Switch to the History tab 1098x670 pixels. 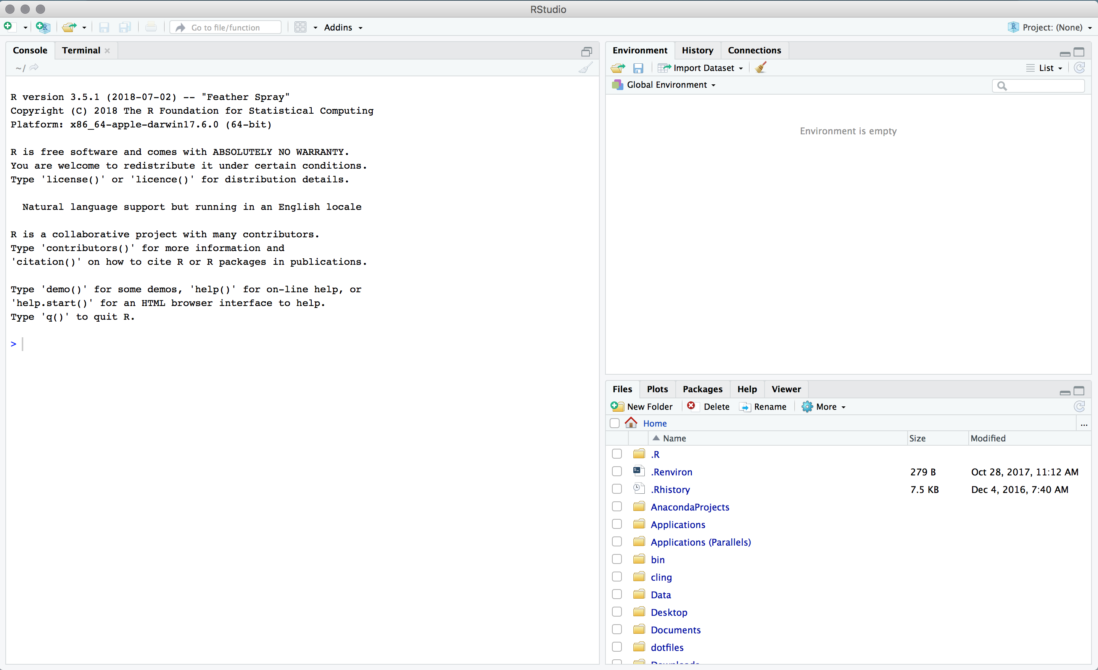[x=697, y=50]
